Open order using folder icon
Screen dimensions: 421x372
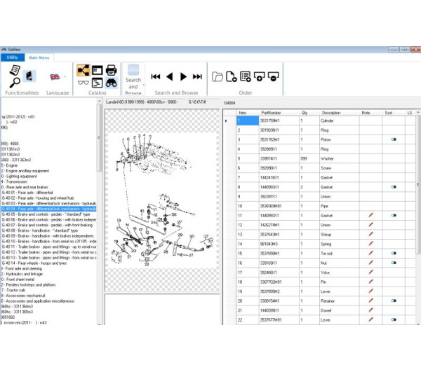click(x=218, y=76)
